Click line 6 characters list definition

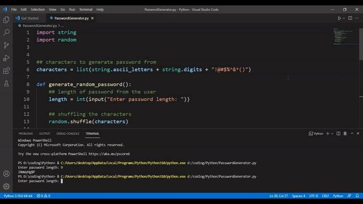point(143,69)
